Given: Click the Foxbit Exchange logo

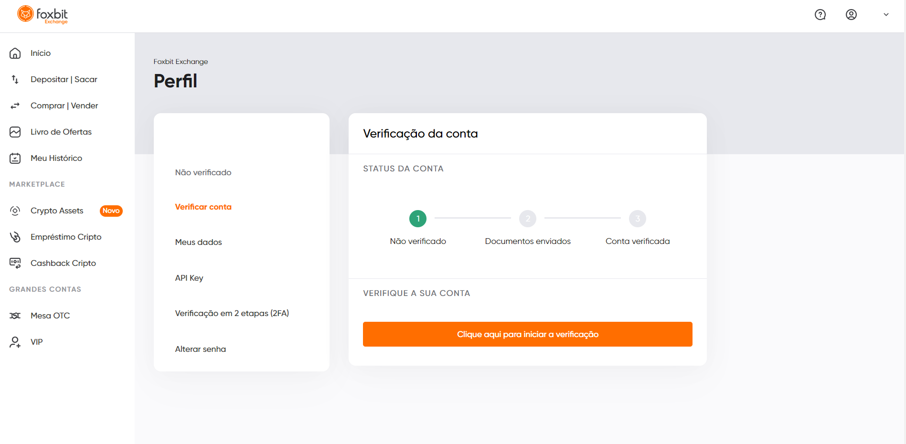Looking at the screenshot, I should tap(43, 15).
